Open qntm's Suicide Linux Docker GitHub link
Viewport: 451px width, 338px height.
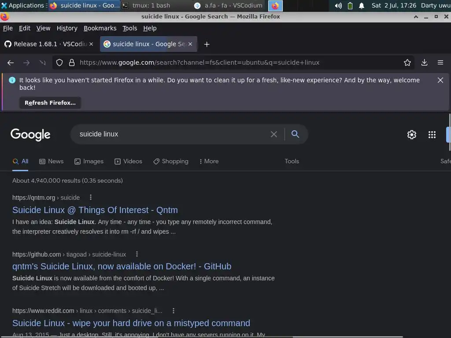click(122, 266)
